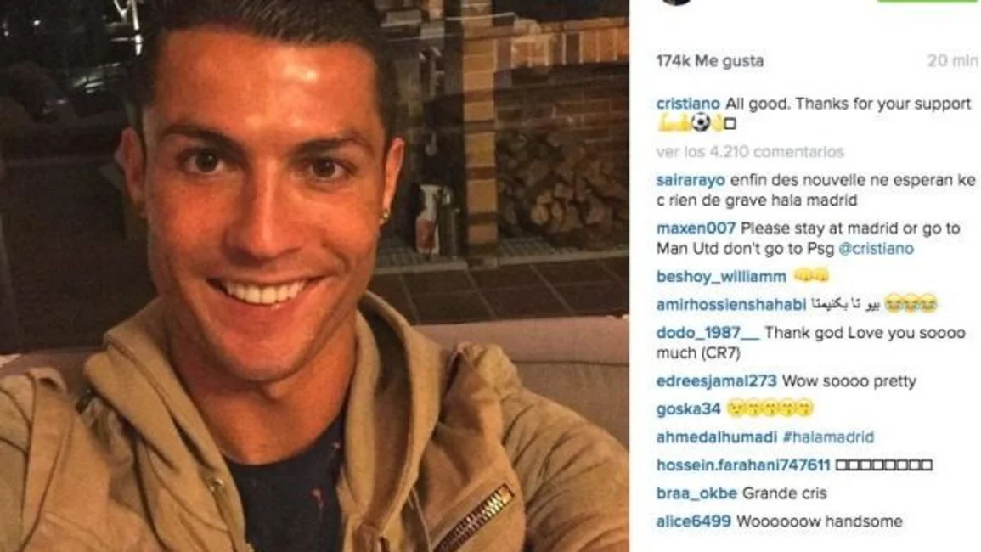
Task: Open the cristiano username on the caption
Action: pos(688,104)
